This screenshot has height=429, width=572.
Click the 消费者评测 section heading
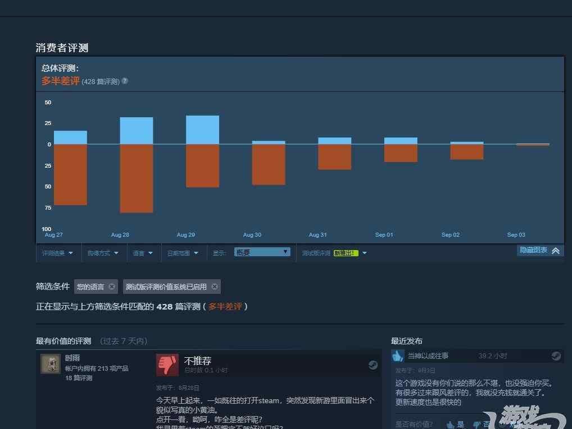click(62, 48)
